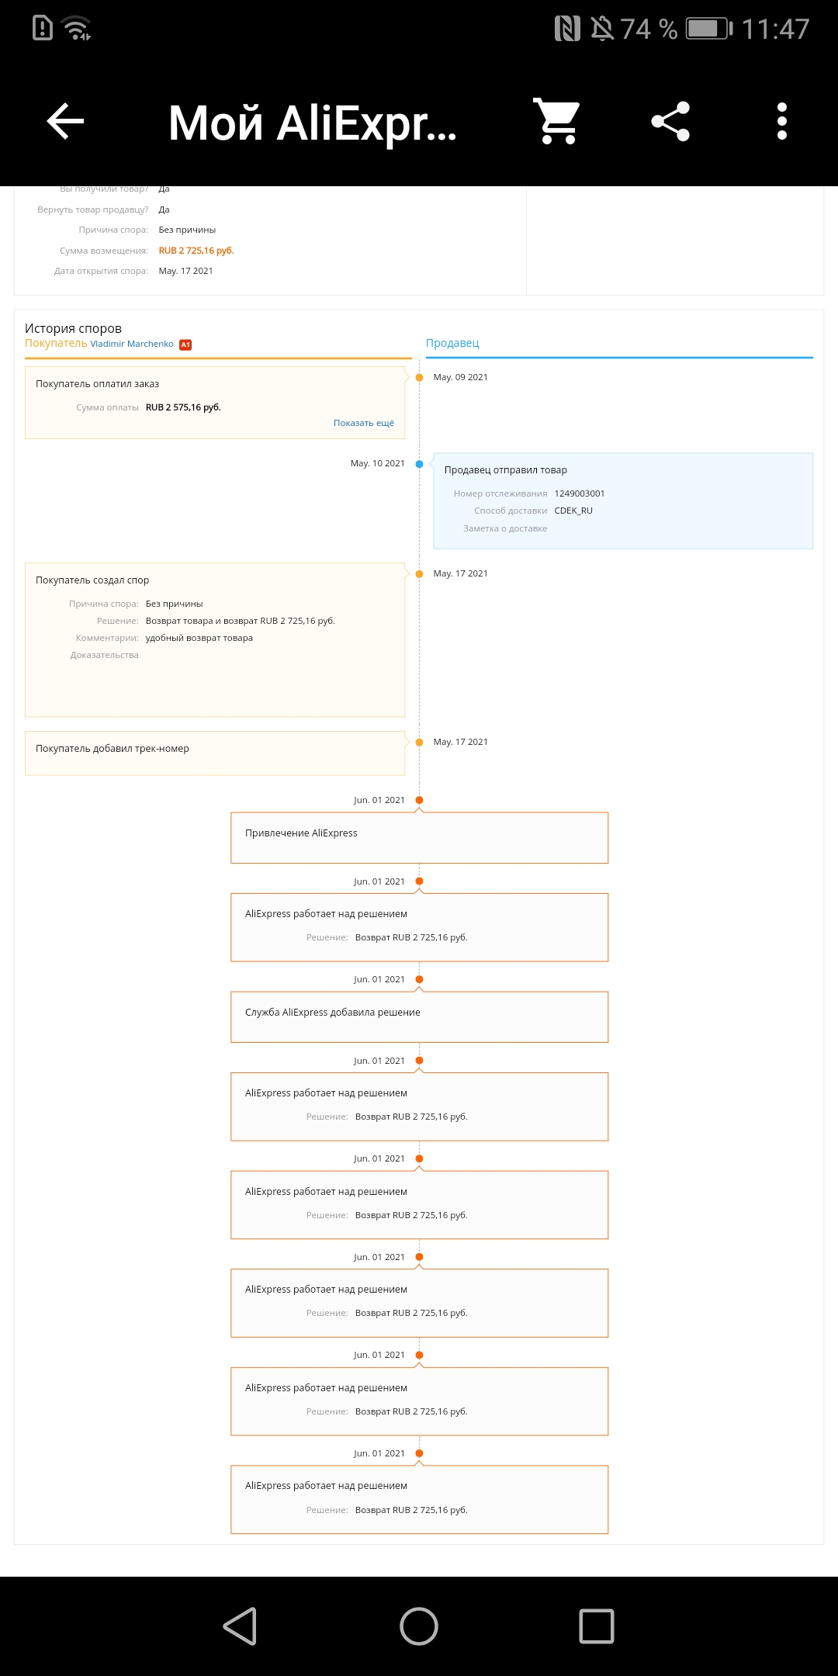Open the three-dot overflow menu
838x1676 pixels.
781,122
